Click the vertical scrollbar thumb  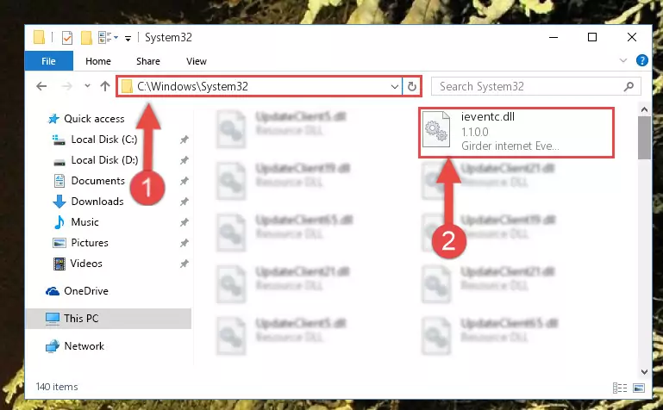644,138
